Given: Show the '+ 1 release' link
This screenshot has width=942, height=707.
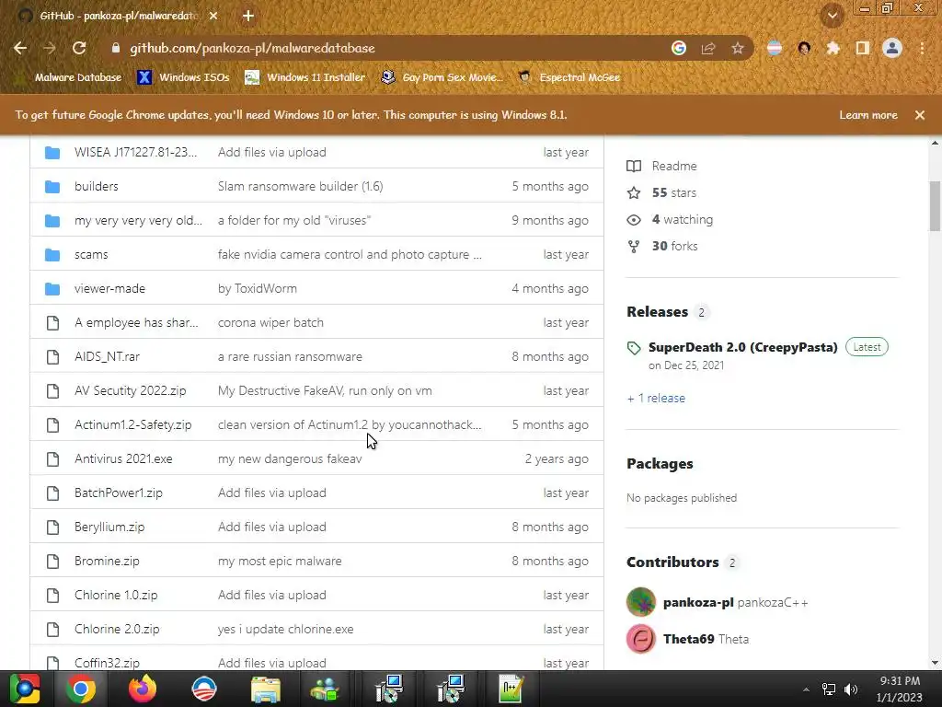Looking at the screenshot, I should [656, 399].
